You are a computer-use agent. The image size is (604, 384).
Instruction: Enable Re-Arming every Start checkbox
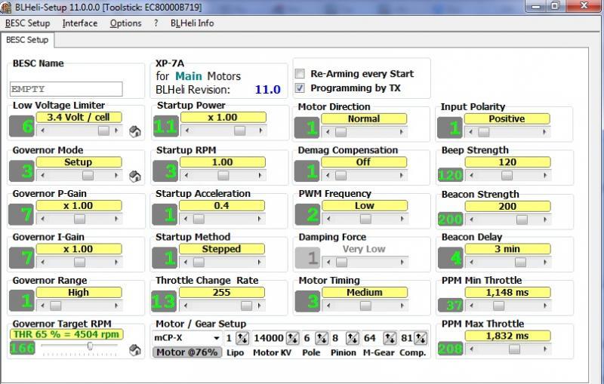(x=300, y=74)
